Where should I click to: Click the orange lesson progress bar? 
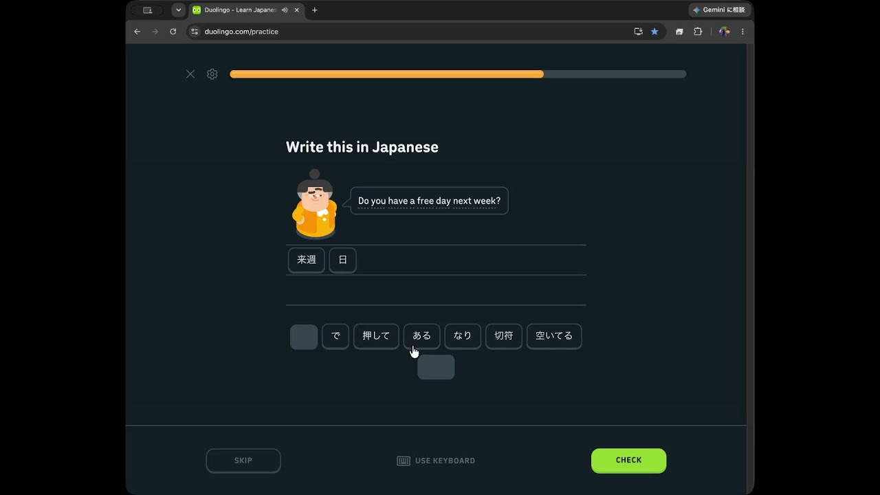coord(386,74)
